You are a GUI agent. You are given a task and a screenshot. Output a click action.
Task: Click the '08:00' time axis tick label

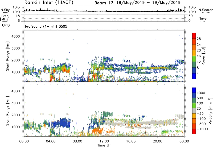[77, 141]
